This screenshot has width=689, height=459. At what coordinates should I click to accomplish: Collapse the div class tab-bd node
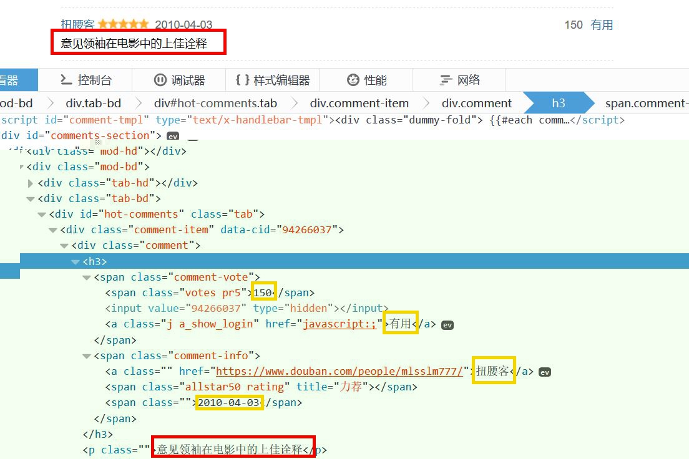(31, 199)
